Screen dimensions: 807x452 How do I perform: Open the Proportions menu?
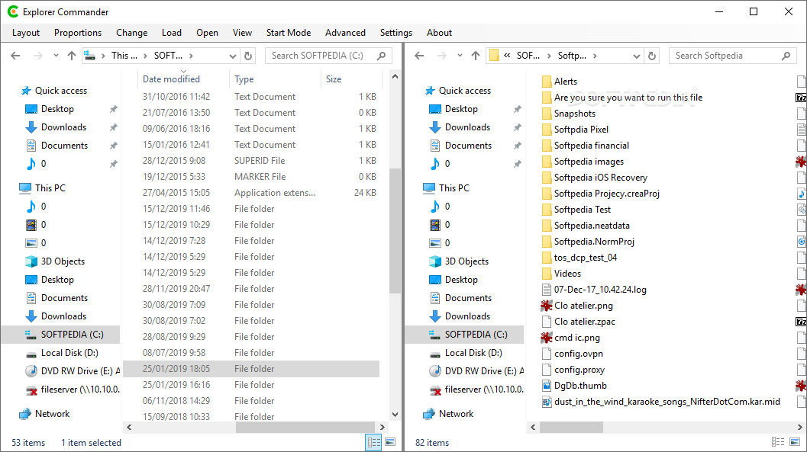click(78, 32)
